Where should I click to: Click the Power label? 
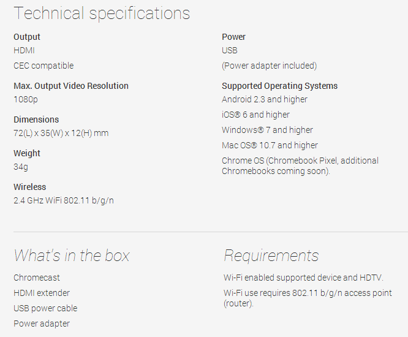[234, 37]
